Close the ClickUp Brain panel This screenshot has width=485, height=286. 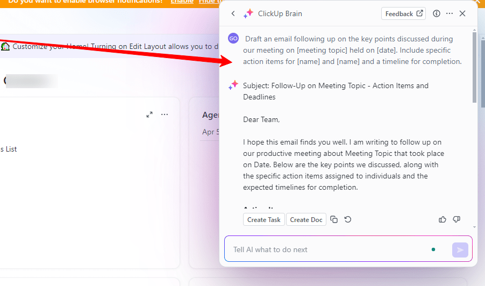click(x=462, y=14)
